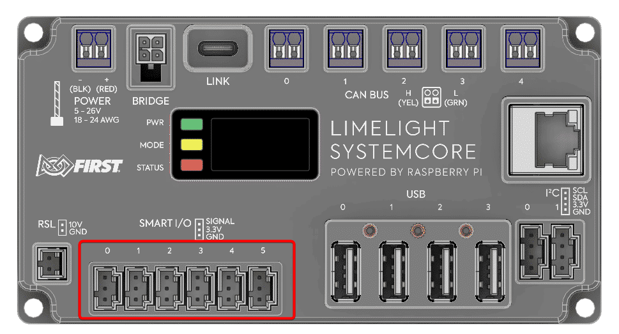Click the 'SCL' I²C pin label

click(580, 191)
